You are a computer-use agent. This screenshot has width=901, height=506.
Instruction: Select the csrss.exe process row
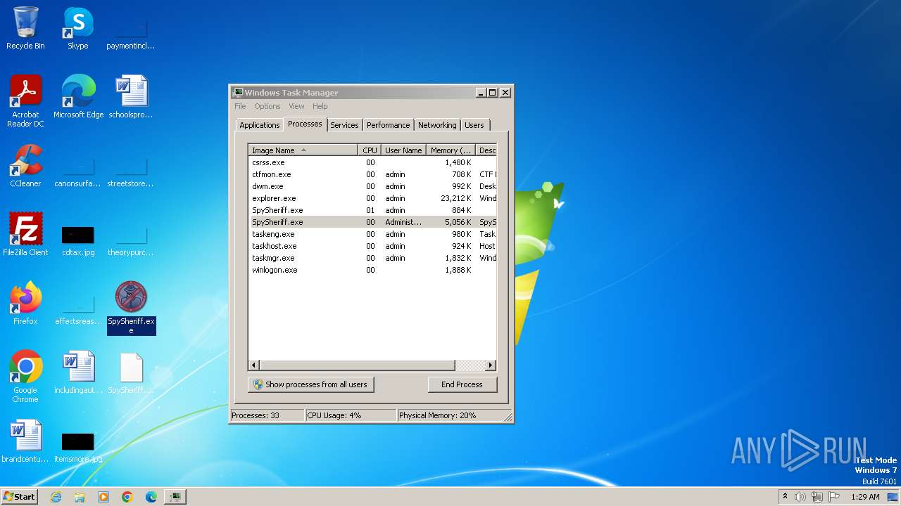pos(372,162)
